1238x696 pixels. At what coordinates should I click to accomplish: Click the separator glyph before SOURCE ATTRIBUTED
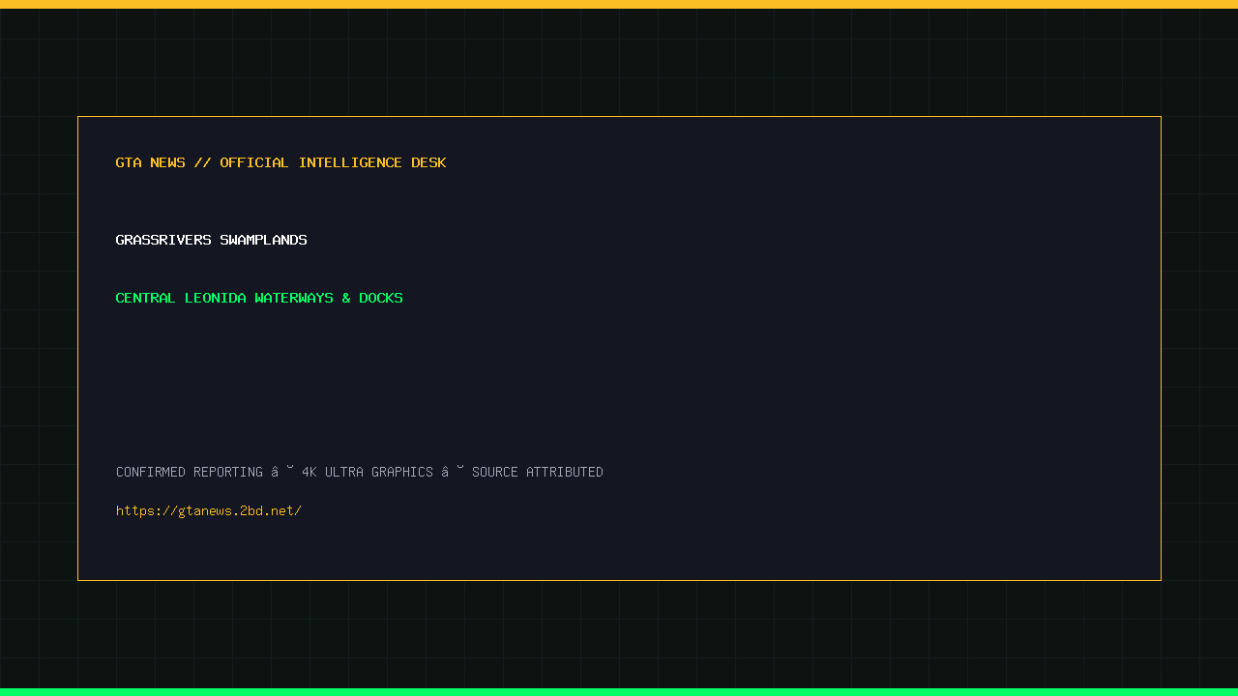tap(453, 472)
